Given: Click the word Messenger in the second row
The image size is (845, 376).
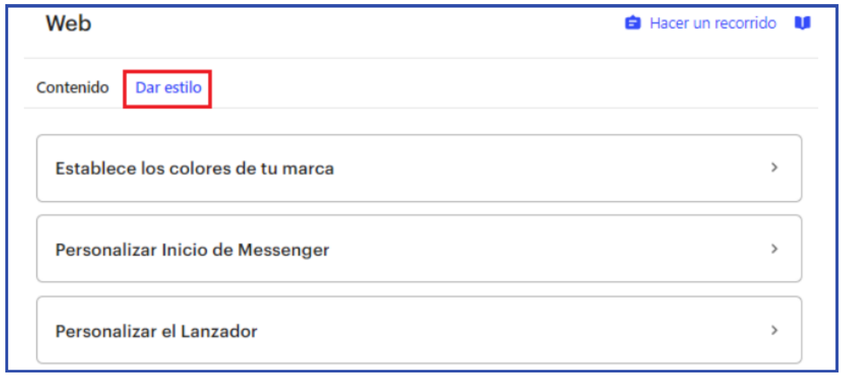Looking at the screenshot, I should [x=283, y=250].
